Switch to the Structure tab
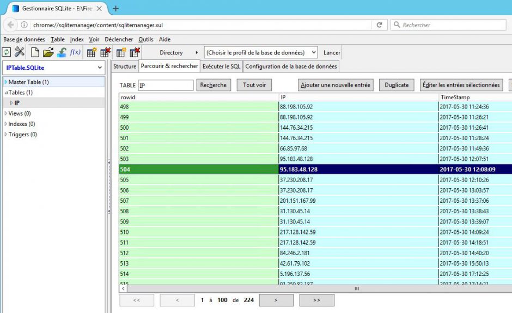This screenshot has width=512, height=313. tap(125, 67)
